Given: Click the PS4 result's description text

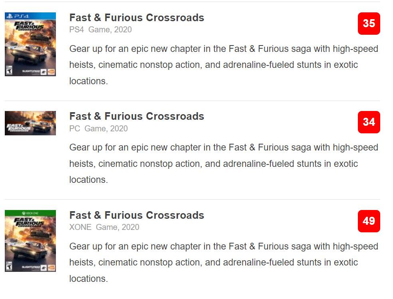Looking at the screenshot, I should (224, 65).
